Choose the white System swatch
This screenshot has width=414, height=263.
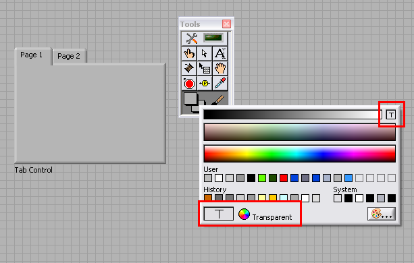point(359,198)
